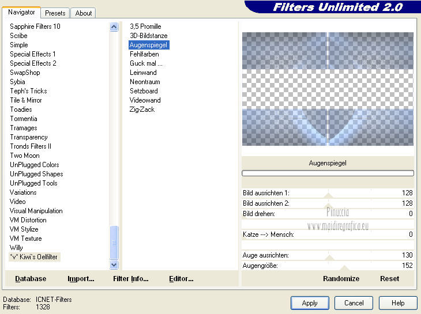Select the Variations category
The height and width of the screenshot is (314, 421).
click(x=23, y=192)
